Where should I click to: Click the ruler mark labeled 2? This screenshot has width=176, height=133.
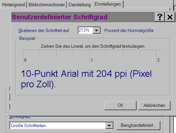[x=158, y=60]
